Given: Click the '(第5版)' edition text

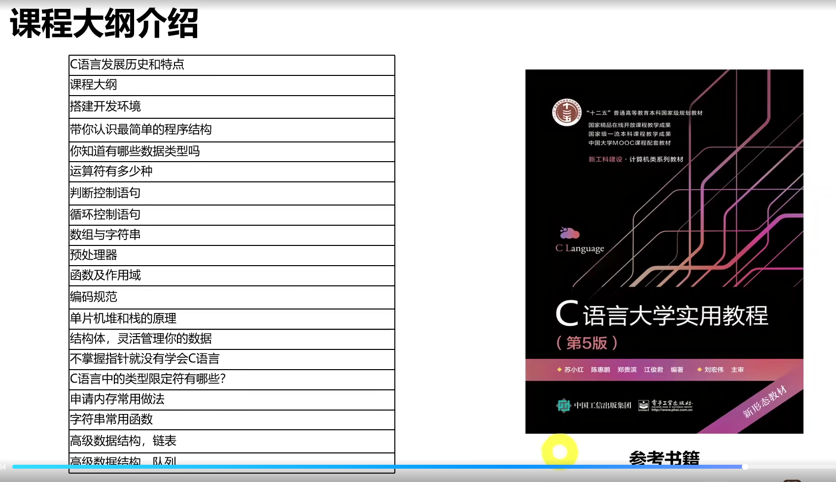Looking at the screenshot, I should (x=587, y=343).
